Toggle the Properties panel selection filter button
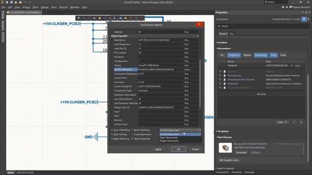The image size is (312, 175). [304, 19]
